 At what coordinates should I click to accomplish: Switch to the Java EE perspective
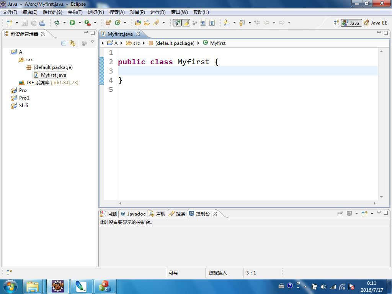pos(376,23)
